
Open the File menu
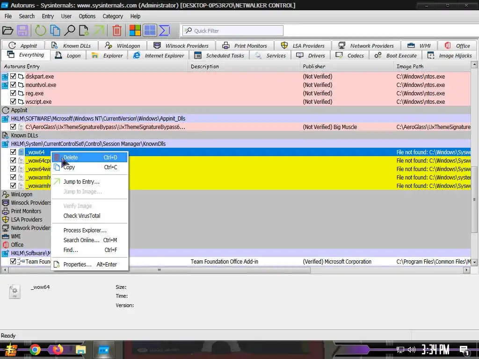point(8,16)
